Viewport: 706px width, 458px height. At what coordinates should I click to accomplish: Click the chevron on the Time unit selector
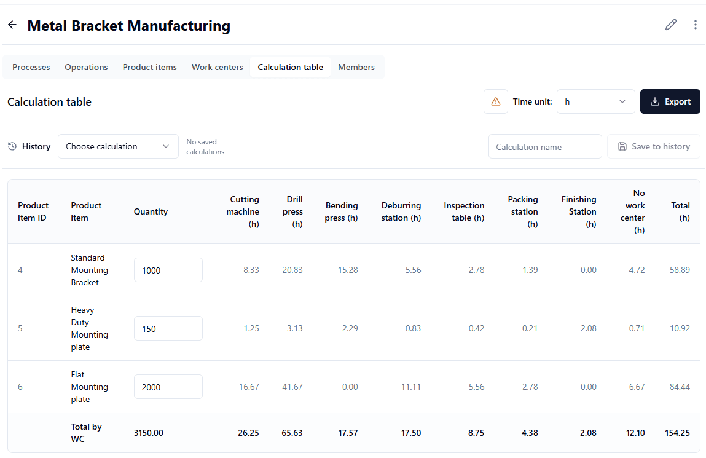tap(622, 101)
